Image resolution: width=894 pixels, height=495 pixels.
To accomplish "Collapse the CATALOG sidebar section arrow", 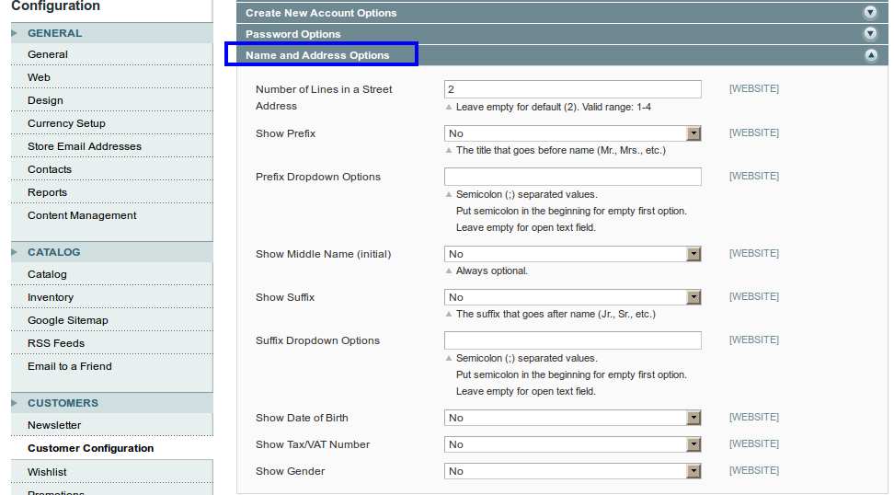I will point(15,252).
